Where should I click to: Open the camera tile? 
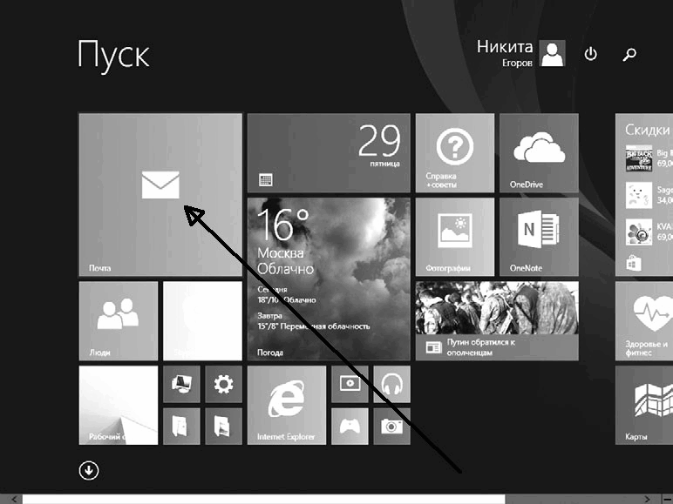(392, 426)
